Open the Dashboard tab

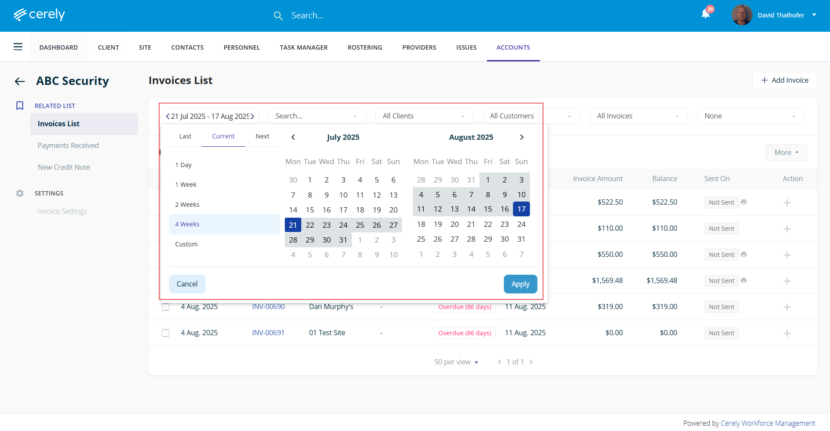tap(58, 47)
